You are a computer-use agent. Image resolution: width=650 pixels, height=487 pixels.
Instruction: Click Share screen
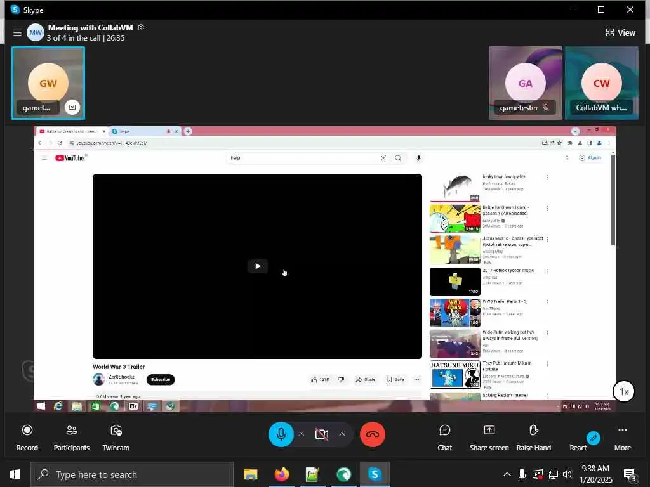tap(489, 438)
